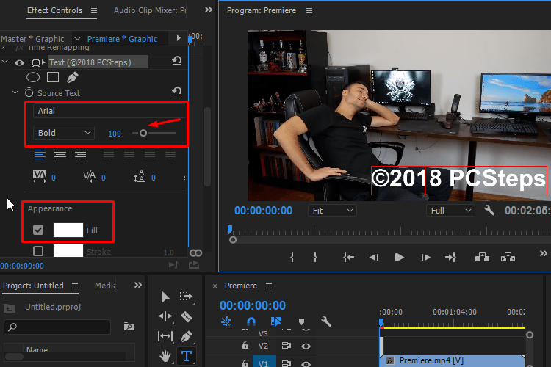This screenshot has width=551, height=367.
Task: Switch to Effect Controls tab
Action: pos(55,10)
